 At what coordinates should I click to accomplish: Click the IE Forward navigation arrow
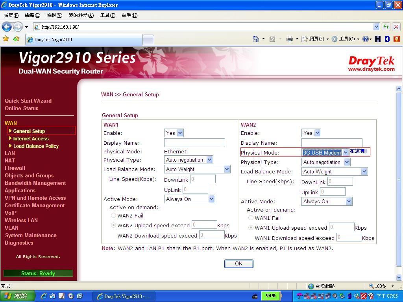coord(18,27)
